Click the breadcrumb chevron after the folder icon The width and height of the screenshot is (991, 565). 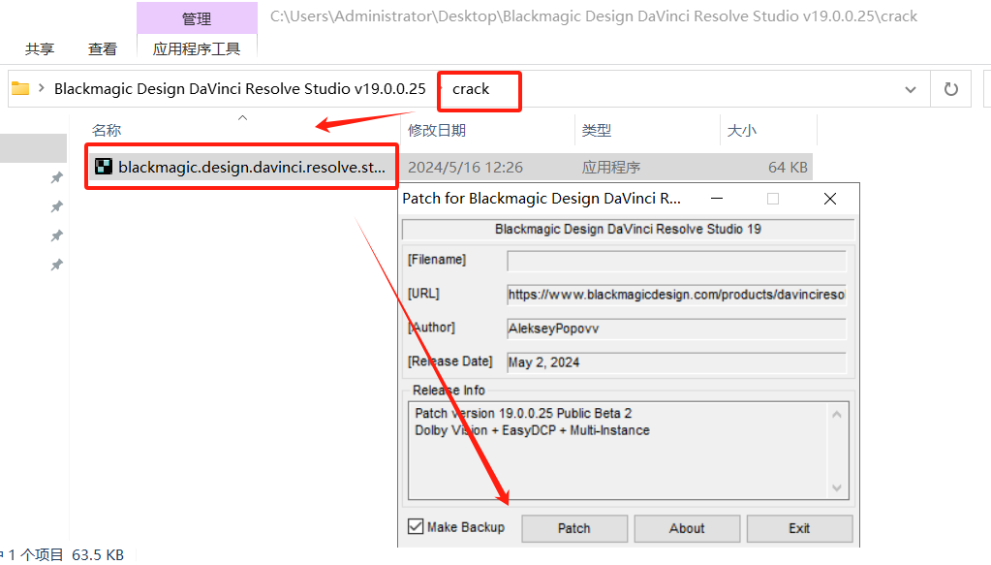tap(42, 88)
